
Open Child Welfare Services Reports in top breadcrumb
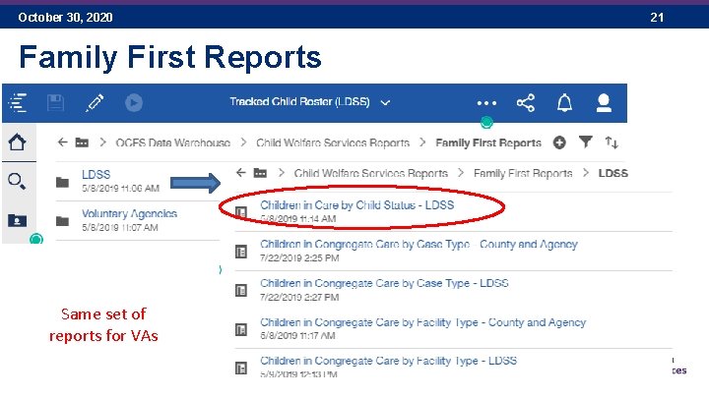click(333, 143)
